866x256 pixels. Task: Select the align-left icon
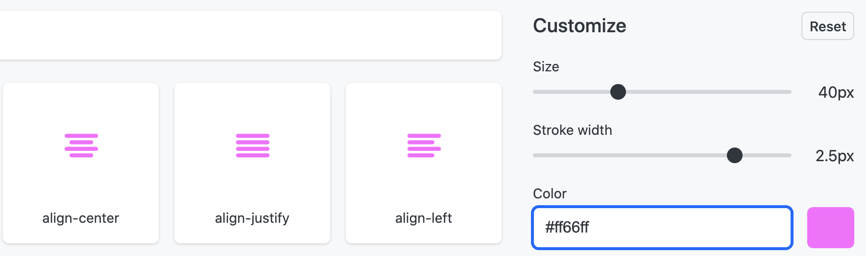coord(424,146)
